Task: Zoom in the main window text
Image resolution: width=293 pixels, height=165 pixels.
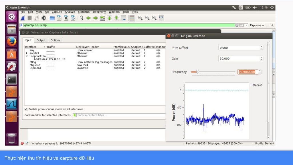Action: [140, 18]
